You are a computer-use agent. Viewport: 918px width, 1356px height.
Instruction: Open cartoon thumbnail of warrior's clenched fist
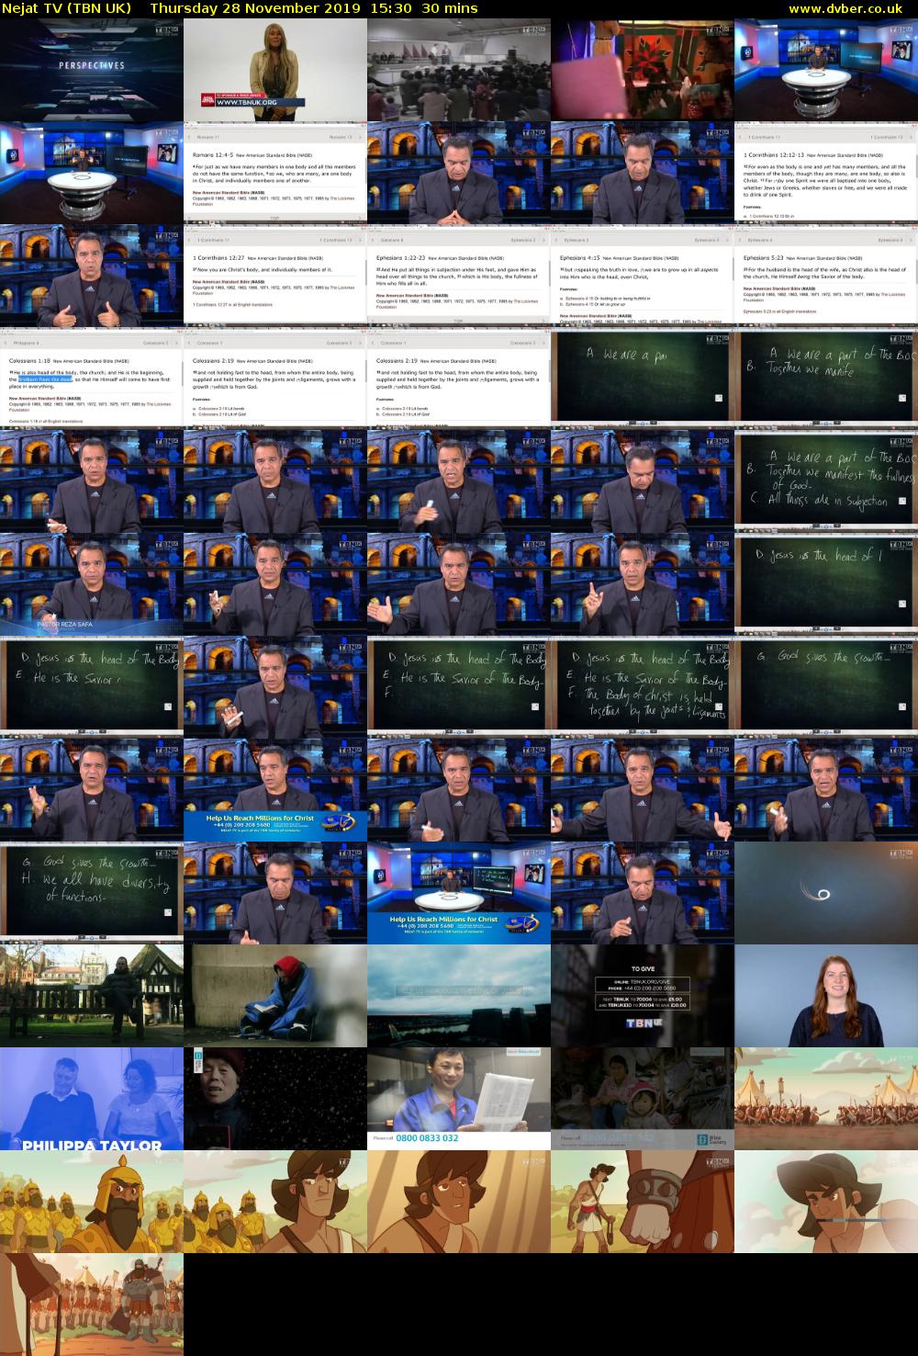tap(643, 1201)
